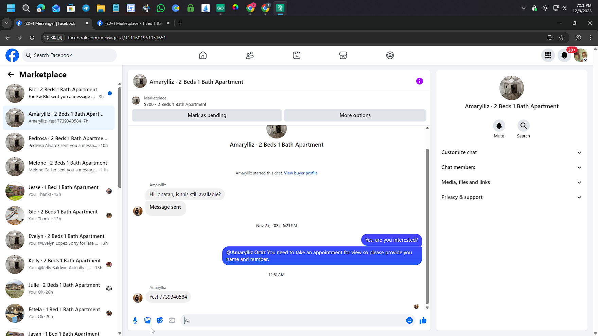Focus the Aa message input box
Image resolution: width=598 pixels, height=336 pixels.
[293, 320]
